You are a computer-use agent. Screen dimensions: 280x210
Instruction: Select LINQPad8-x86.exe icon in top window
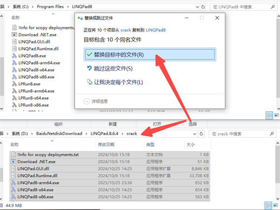(14, 77)
